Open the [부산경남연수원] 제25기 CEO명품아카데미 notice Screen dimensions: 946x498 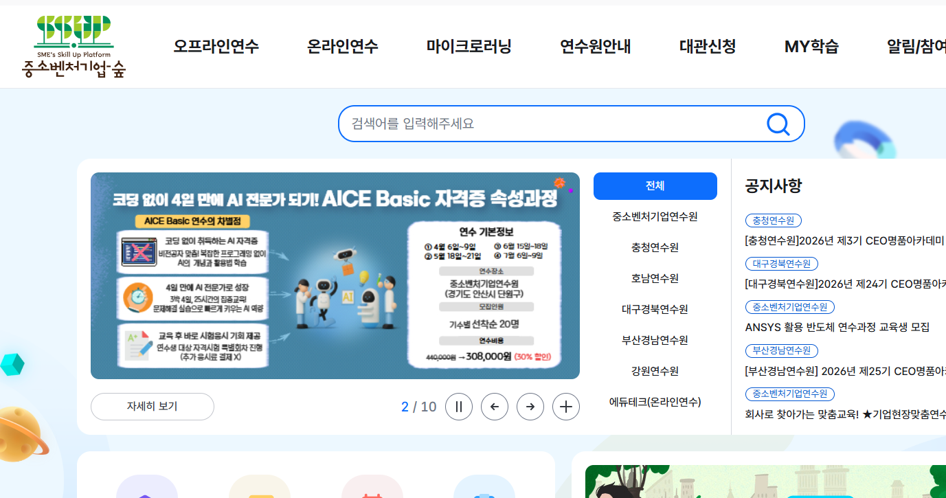[x=845, y=371]
